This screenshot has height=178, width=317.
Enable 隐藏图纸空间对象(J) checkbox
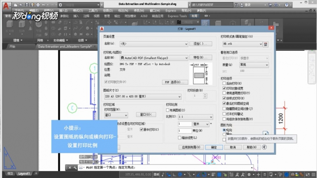click(x=224, y=109)
